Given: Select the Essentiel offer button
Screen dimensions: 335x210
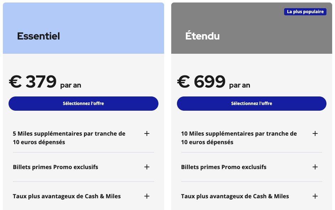Looking at the screenshot, I should click(x=83, y=104).
